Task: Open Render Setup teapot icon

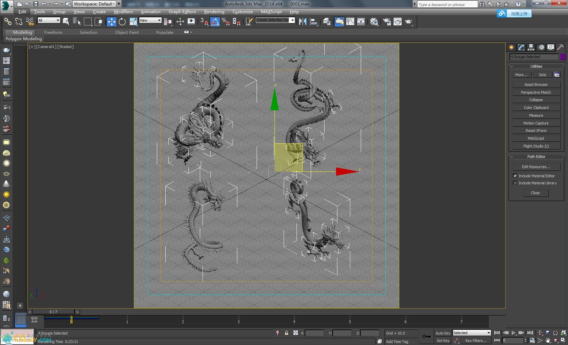Action: click(386, 22)
